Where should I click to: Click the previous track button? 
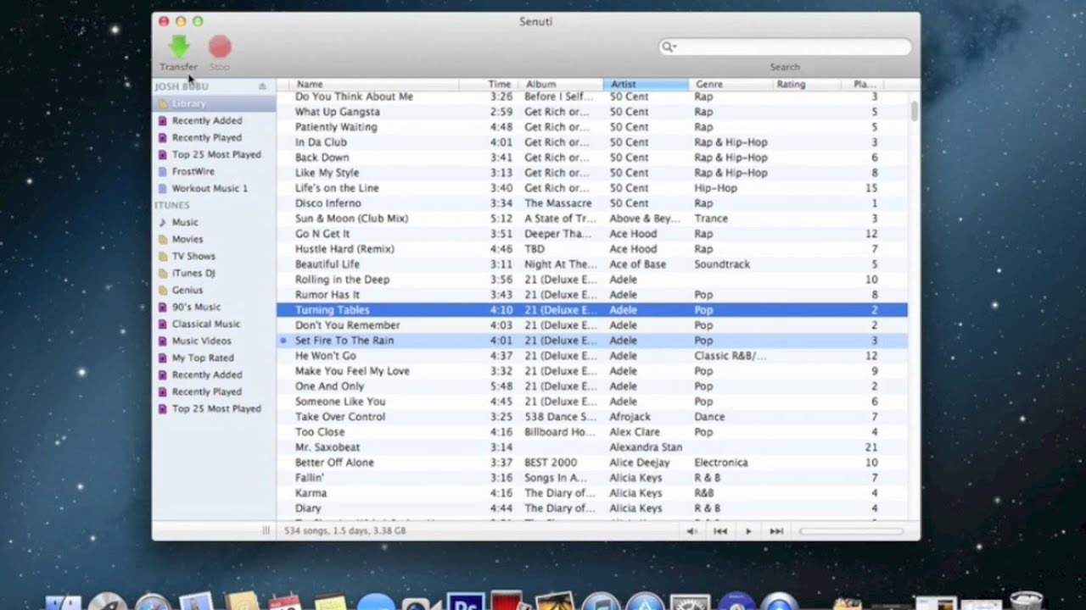coord(720,531)
